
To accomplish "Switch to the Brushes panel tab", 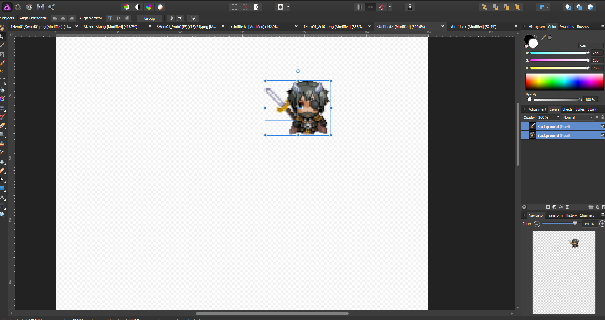I will tap(583, 27).
